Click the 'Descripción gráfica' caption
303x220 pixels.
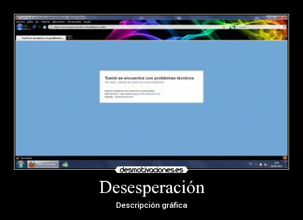pyautogui.click(x=151, y=205)
